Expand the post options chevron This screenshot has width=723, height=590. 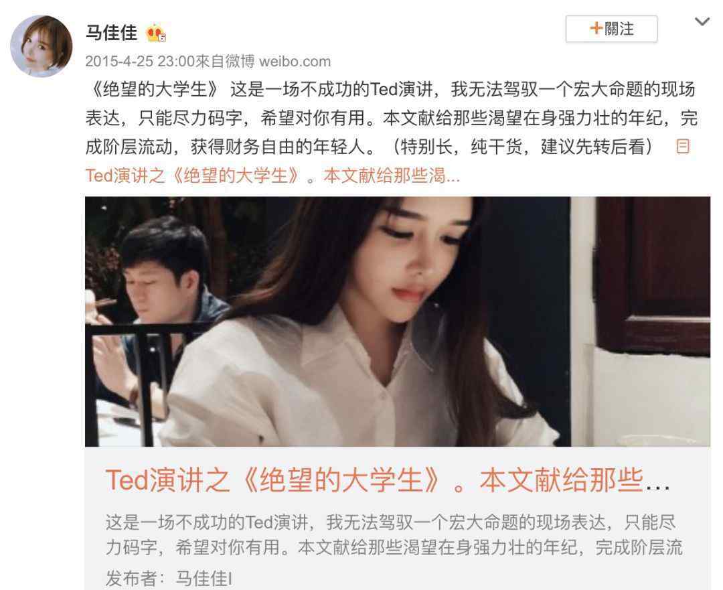click(702, 21)
